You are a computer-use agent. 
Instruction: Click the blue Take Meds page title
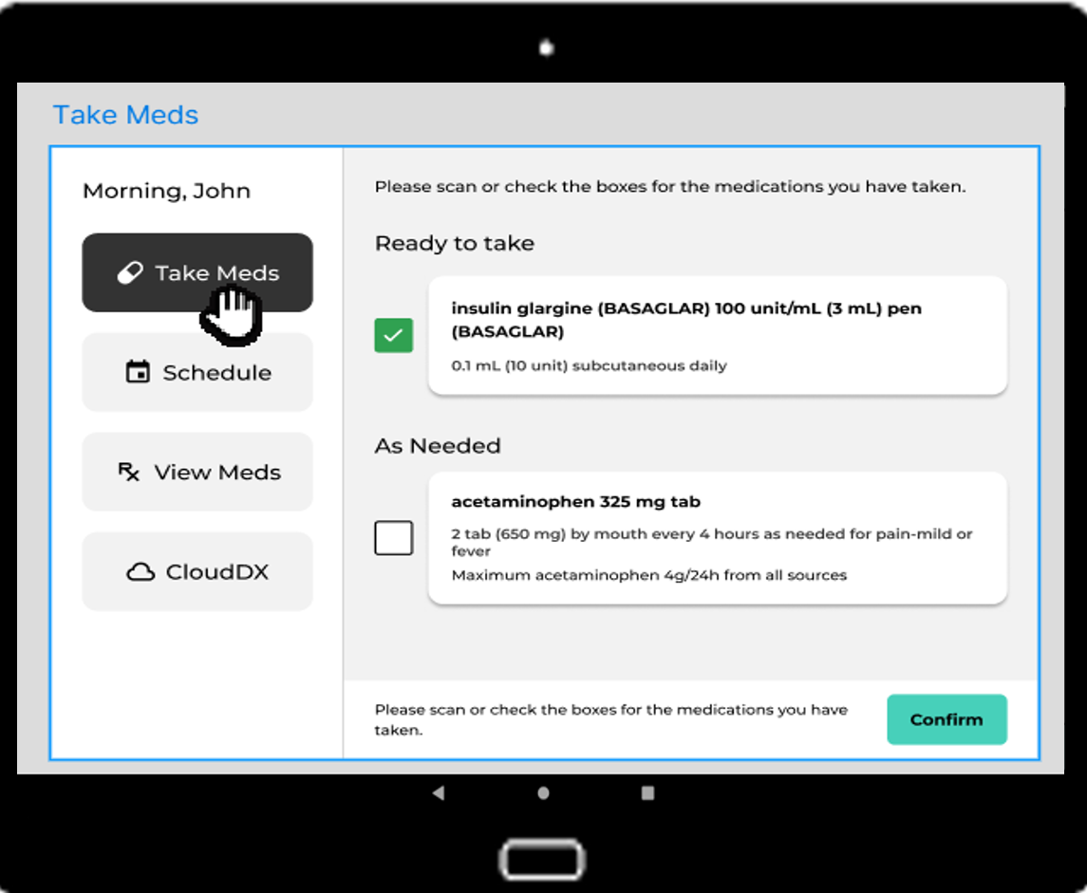(125, 115)
